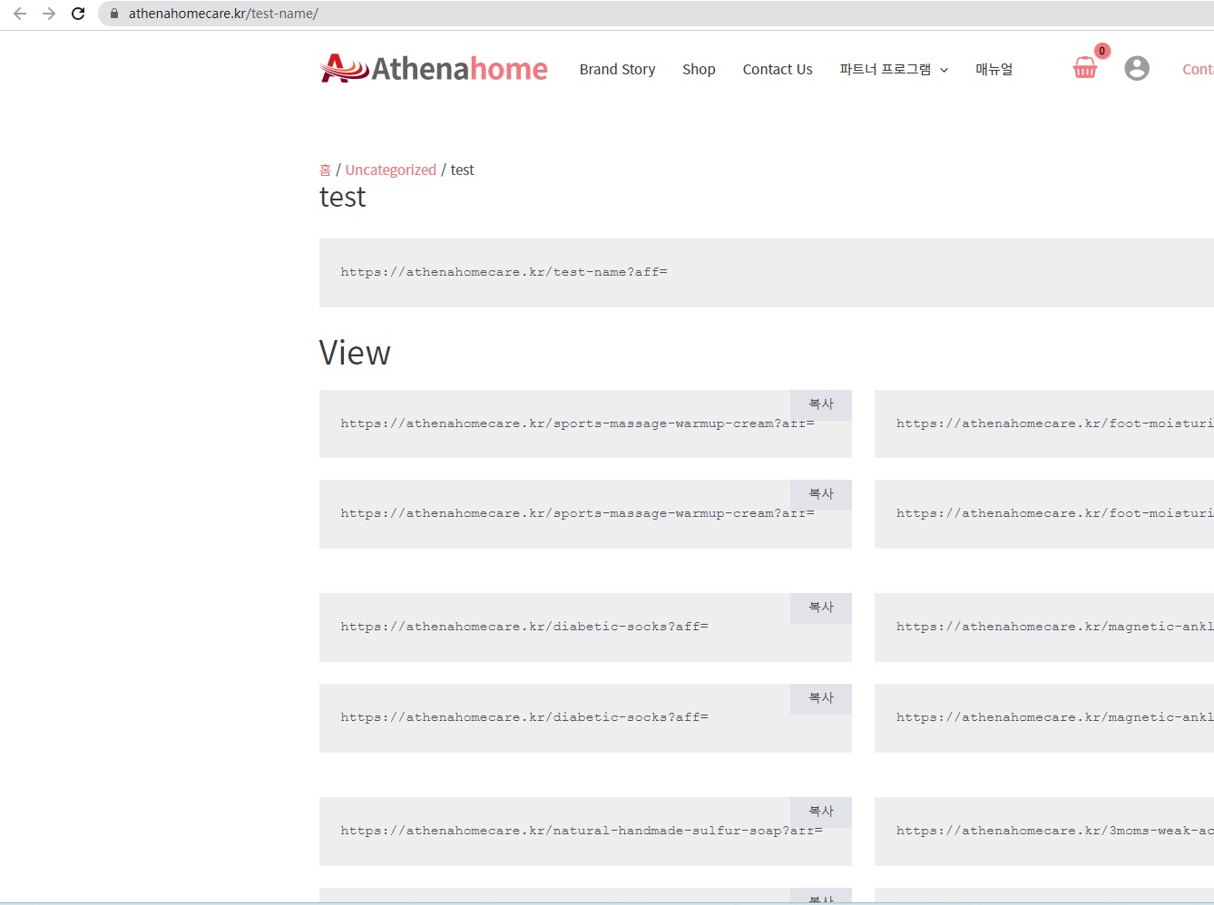Select first magnetic-ankl URL text
This screenshot has height=905, width=1214.
click(1054, 627)
